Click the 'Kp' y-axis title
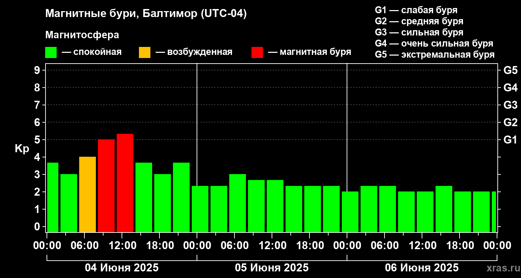 (x=22, y=148)
